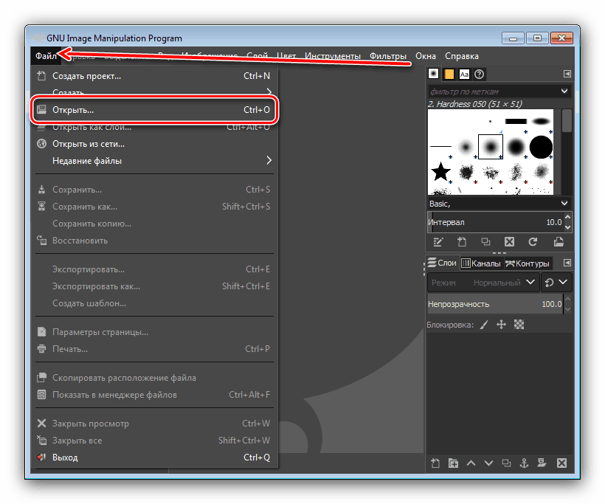Click the globe icon beside Открыть из сети

pyautogui.click(x=41, y=144)
